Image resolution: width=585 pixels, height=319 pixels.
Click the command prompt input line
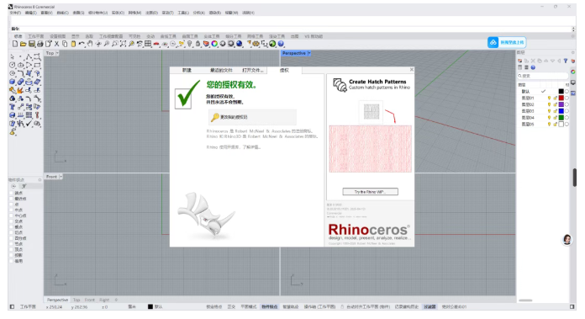pos(292,29)
